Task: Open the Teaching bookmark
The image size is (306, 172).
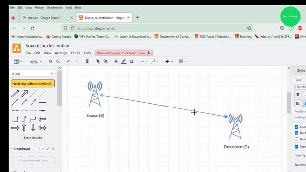Action: pos(243,37)
